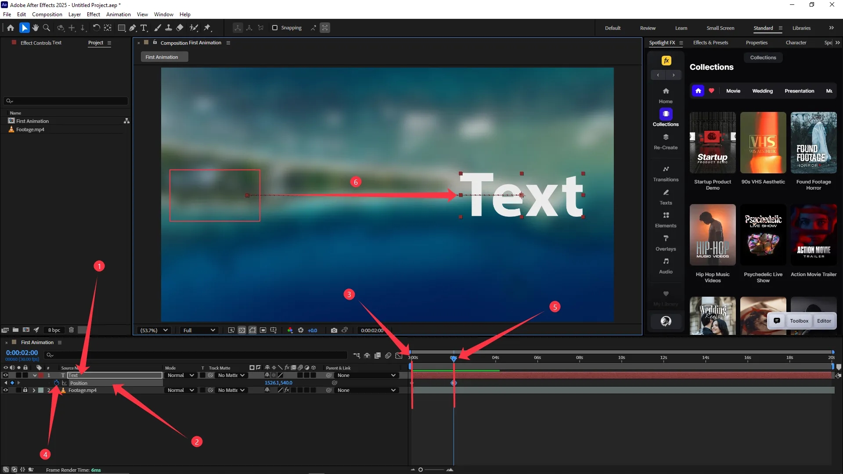Select the Pen tool
Screen dimensions: 843x474
(x=133, y=28)
